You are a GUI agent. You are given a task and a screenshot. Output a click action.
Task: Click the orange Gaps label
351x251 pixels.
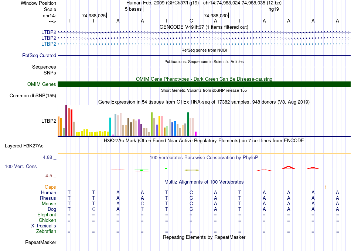click(x=50, y=187)
